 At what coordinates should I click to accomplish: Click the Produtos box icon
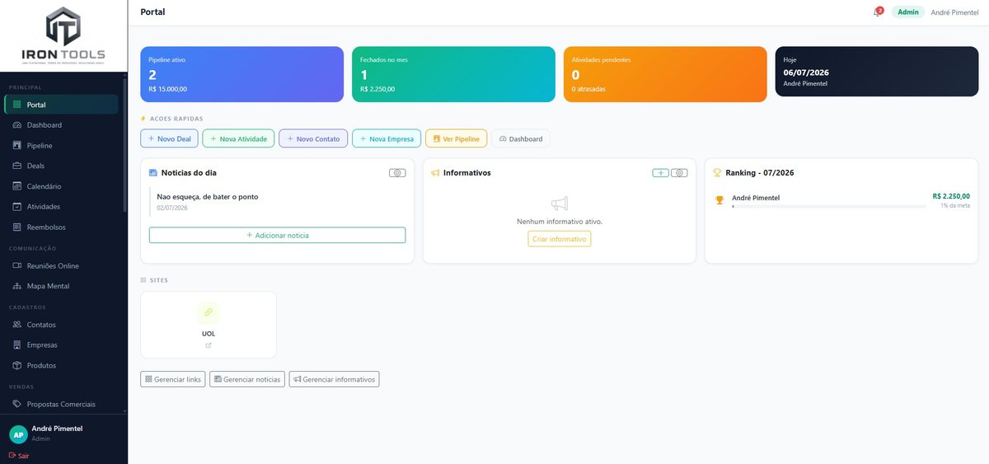coord(17,365)
